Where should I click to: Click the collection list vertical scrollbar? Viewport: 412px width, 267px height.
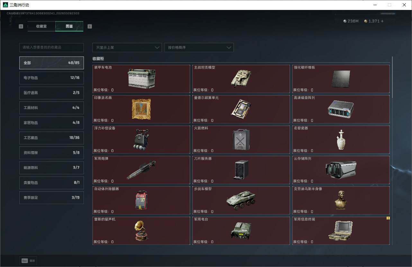pos(392,74)
